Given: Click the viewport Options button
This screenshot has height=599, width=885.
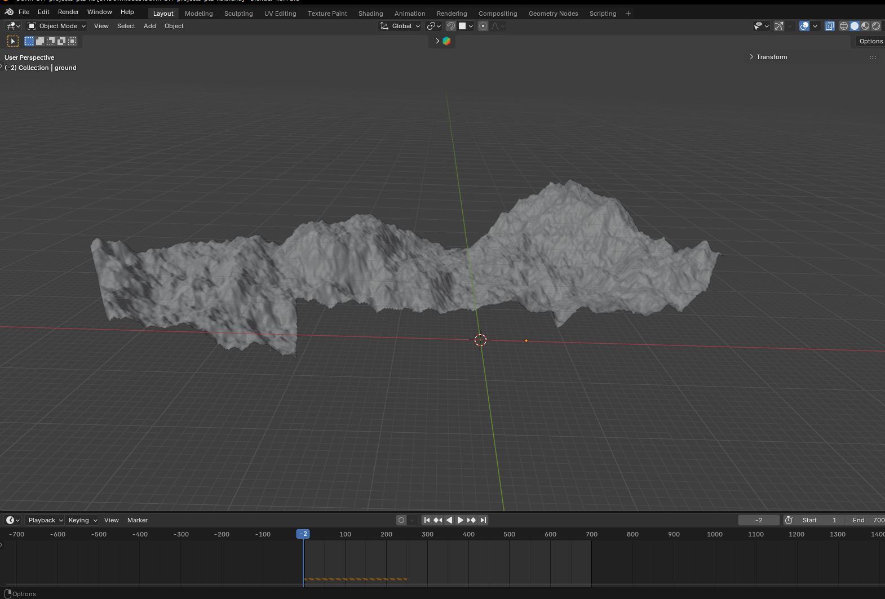Looking at the screenshot, I should [x=870, y=41].
